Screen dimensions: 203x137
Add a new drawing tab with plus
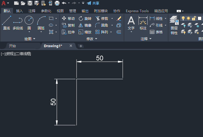pyautogui.click(x=81, y=46)
